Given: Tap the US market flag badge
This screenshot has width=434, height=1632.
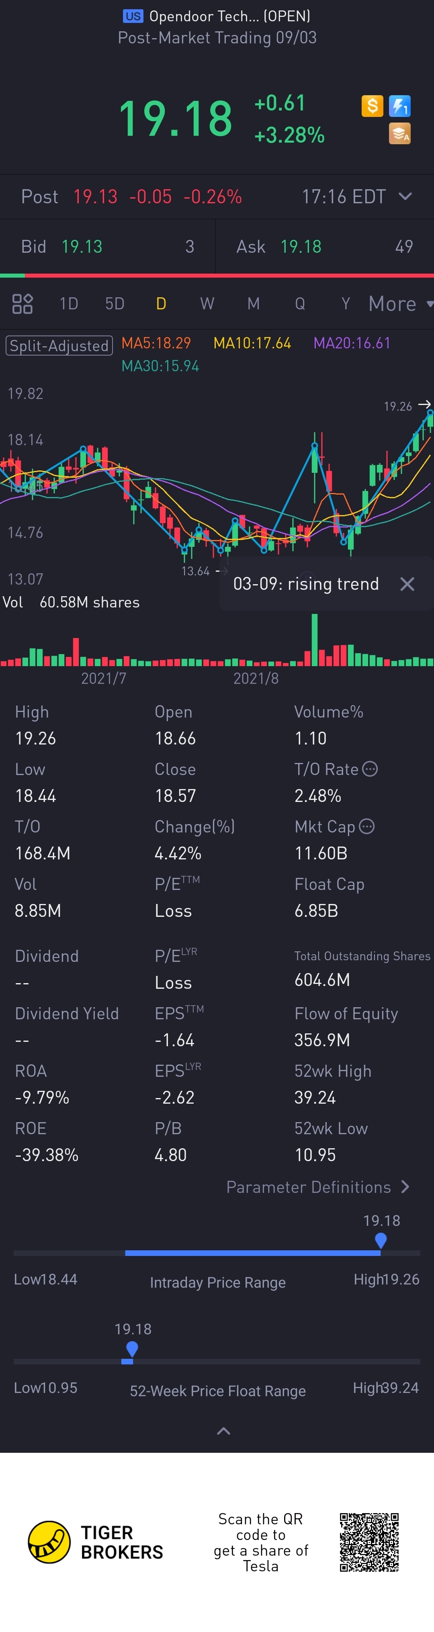Looking at the screenshot, I should (x=133, y=16).
